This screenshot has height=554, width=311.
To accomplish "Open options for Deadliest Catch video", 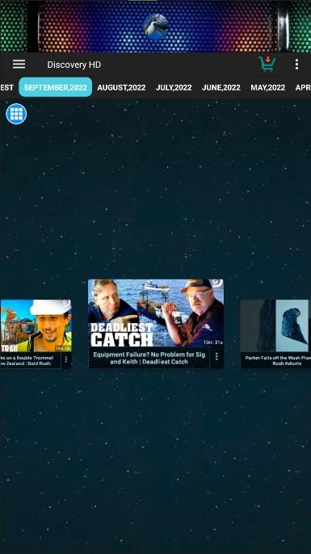I will [216, 357].
